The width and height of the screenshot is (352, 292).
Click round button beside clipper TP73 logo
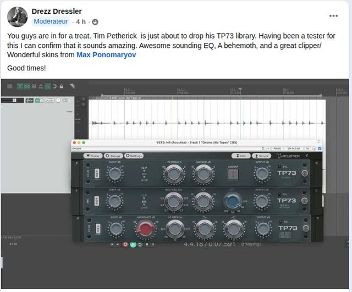click(x=305, y=173)
